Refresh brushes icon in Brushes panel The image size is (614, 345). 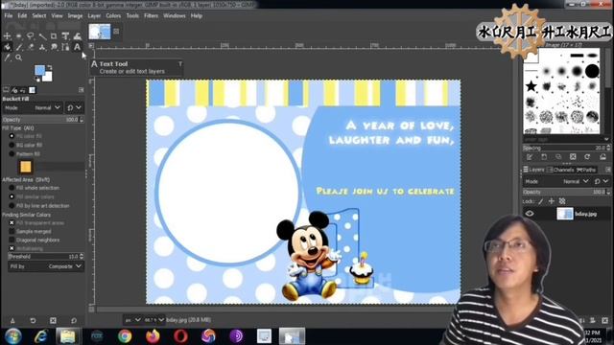click(x=587, y=157)
